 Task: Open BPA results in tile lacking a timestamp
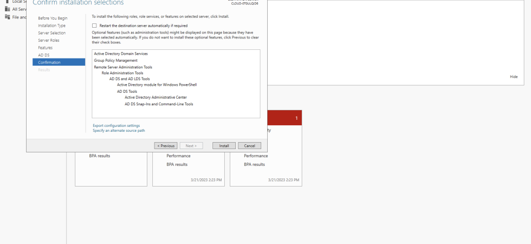100,156
